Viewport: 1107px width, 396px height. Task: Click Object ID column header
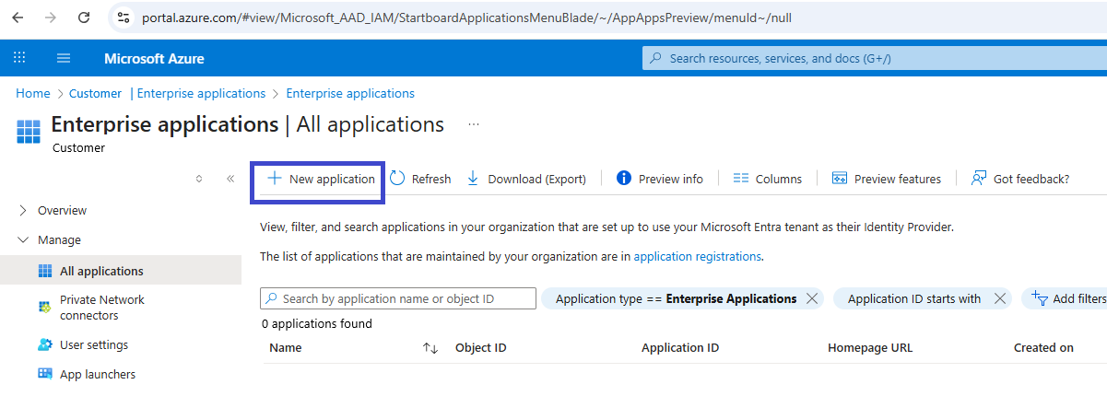(481, 348)
